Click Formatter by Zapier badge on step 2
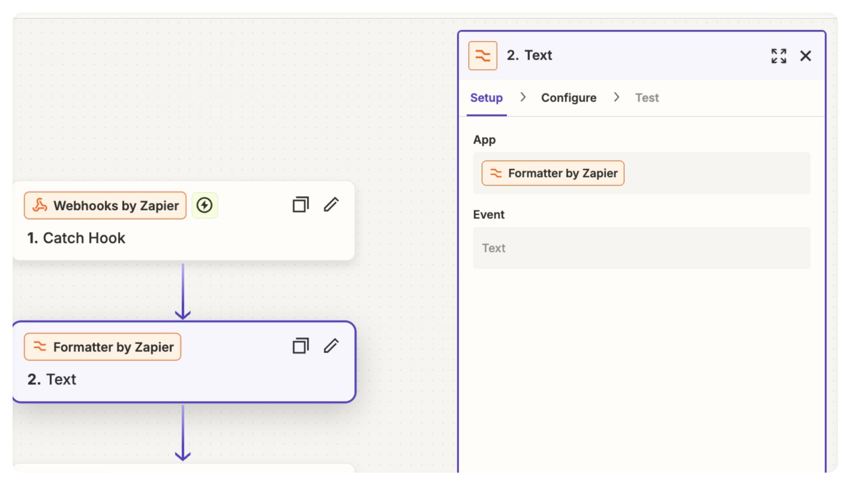847x484 pixels. coord(103,347)
